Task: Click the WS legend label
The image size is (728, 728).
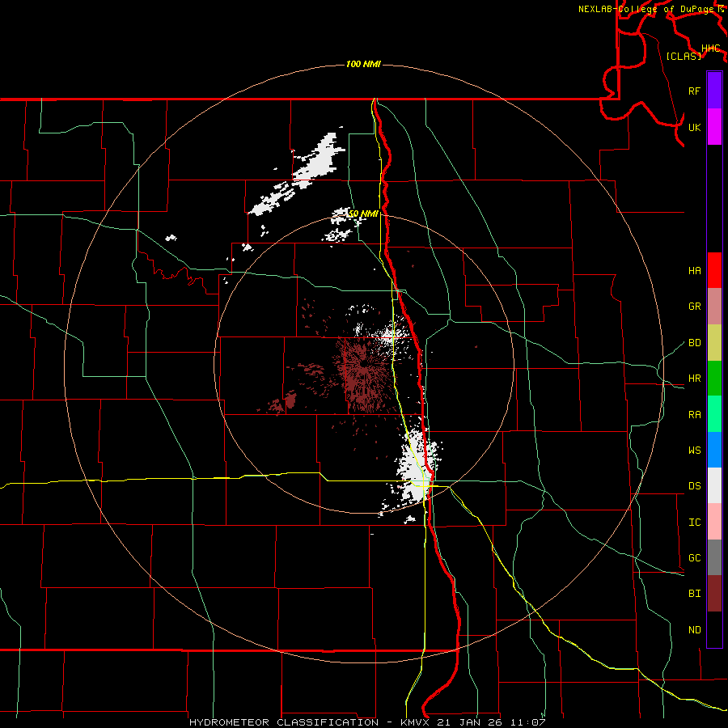Action: click(694, 451)
